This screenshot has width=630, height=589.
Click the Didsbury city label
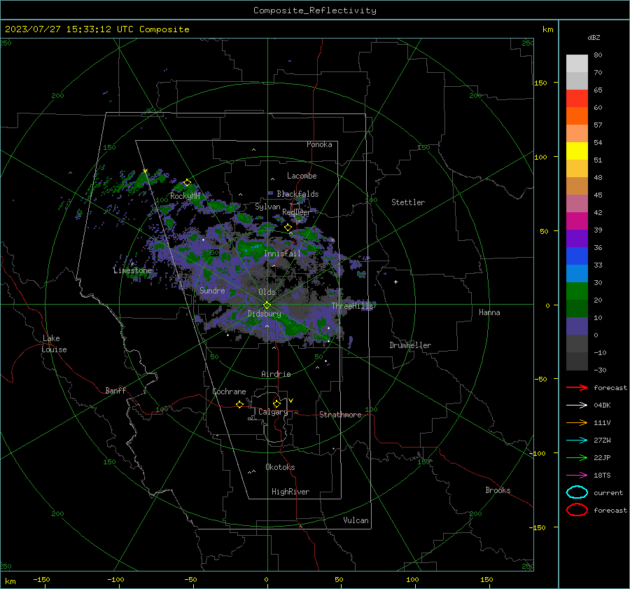point(264,314)
